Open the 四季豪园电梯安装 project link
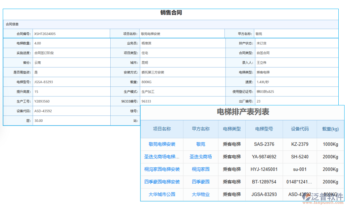347x208 pixels. [x=162, y=182]
